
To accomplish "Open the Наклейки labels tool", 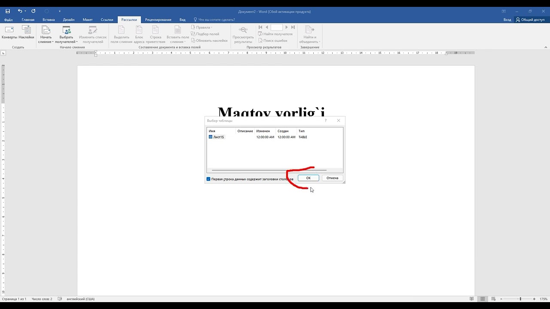I will pos(26,33).
